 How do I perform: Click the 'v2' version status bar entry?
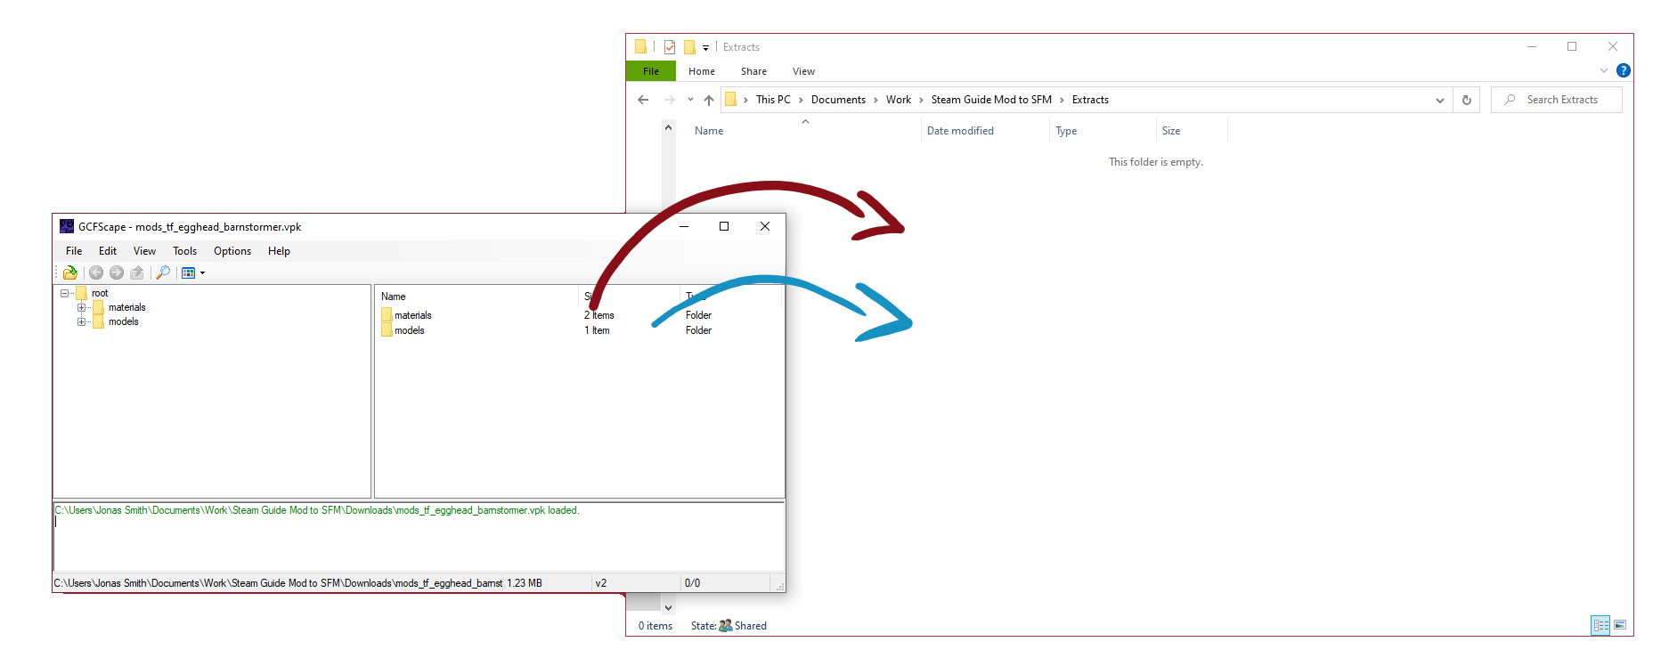click(x=601, y=583)
